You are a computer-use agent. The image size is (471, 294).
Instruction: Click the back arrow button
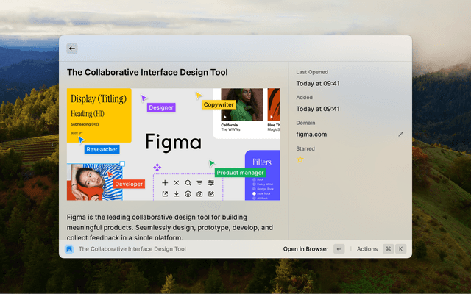72,49
